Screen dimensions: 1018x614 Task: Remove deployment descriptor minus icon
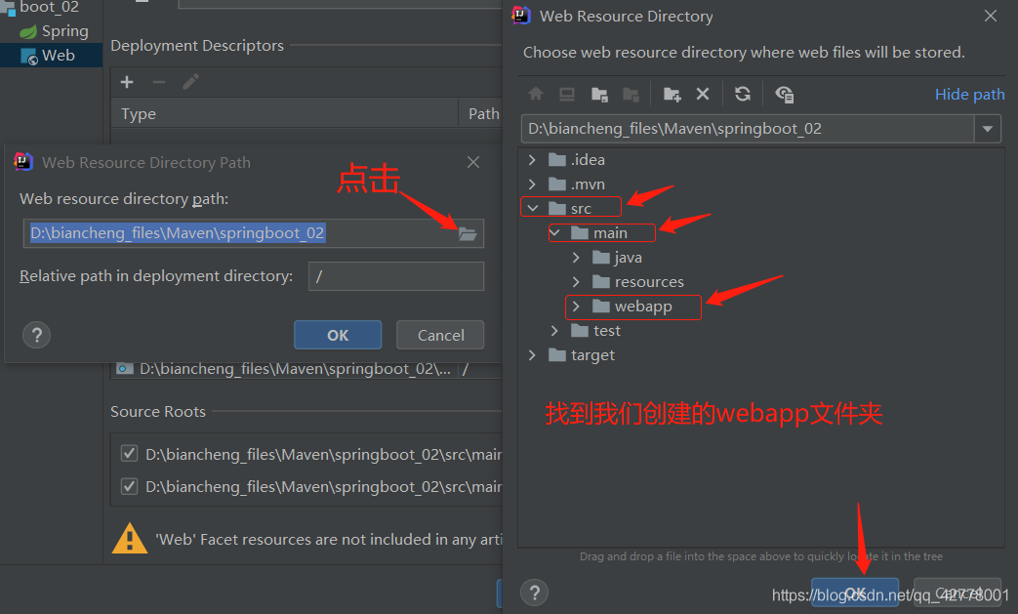(159, 82)
